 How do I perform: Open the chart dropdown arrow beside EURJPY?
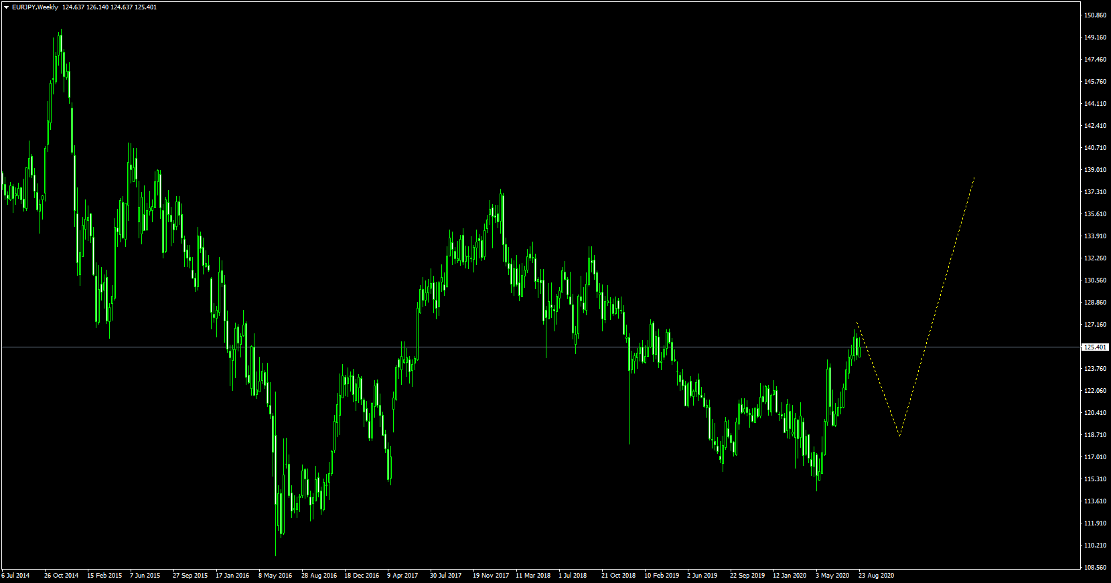pos(7,7)
